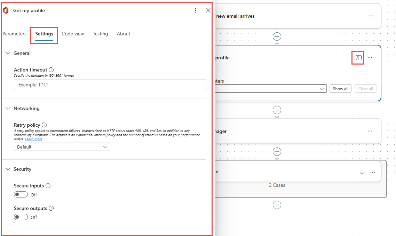Image resolution: width=396 pixels, height=236 pixels.
Task: Click the Retry policy info icon
Action: coord(44,125)
